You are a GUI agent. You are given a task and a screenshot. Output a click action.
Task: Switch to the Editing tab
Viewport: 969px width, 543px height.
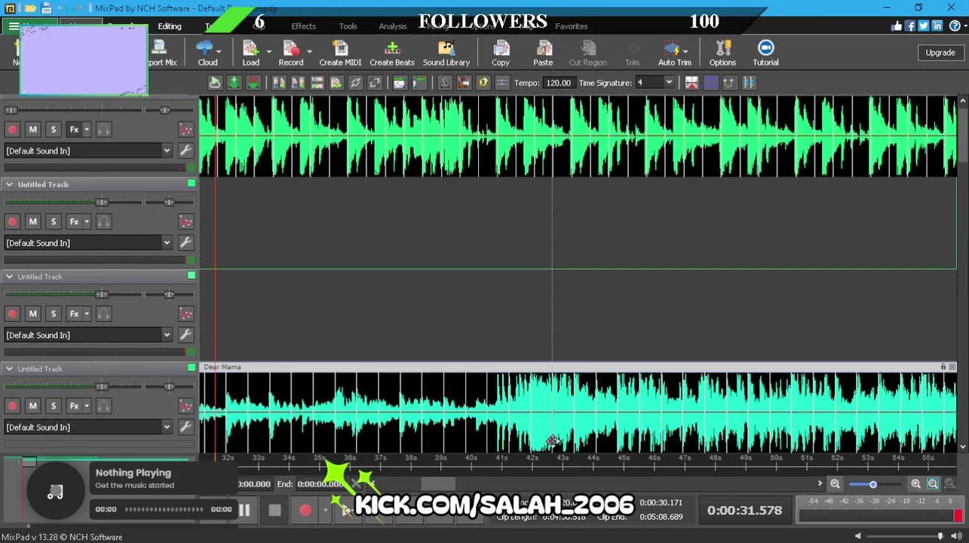coord(169,26)
